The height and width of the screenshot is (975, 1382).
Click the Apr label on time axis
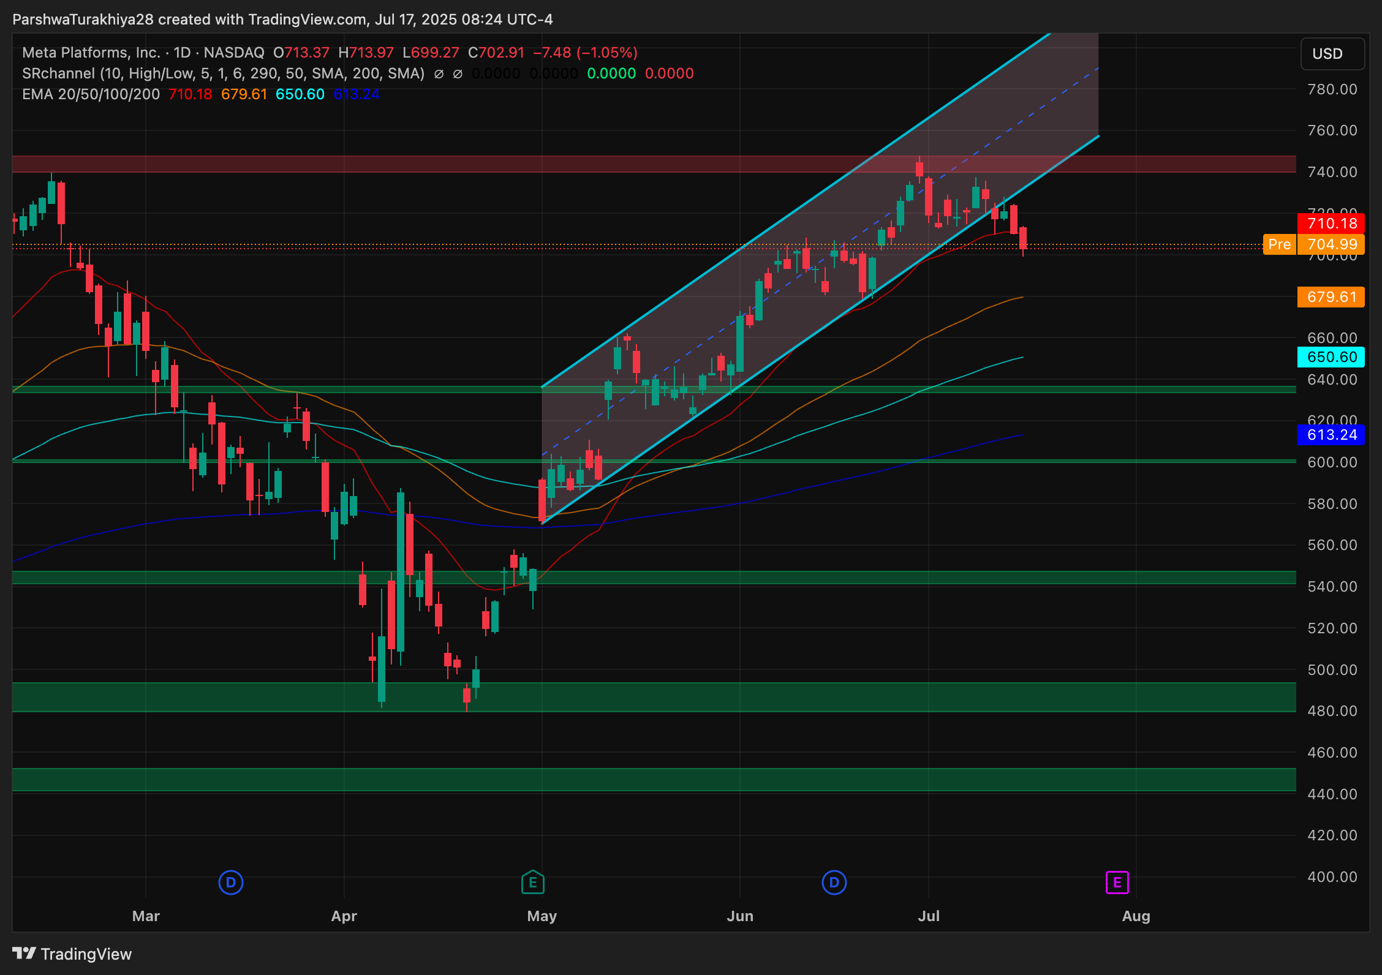pos(344,916)
